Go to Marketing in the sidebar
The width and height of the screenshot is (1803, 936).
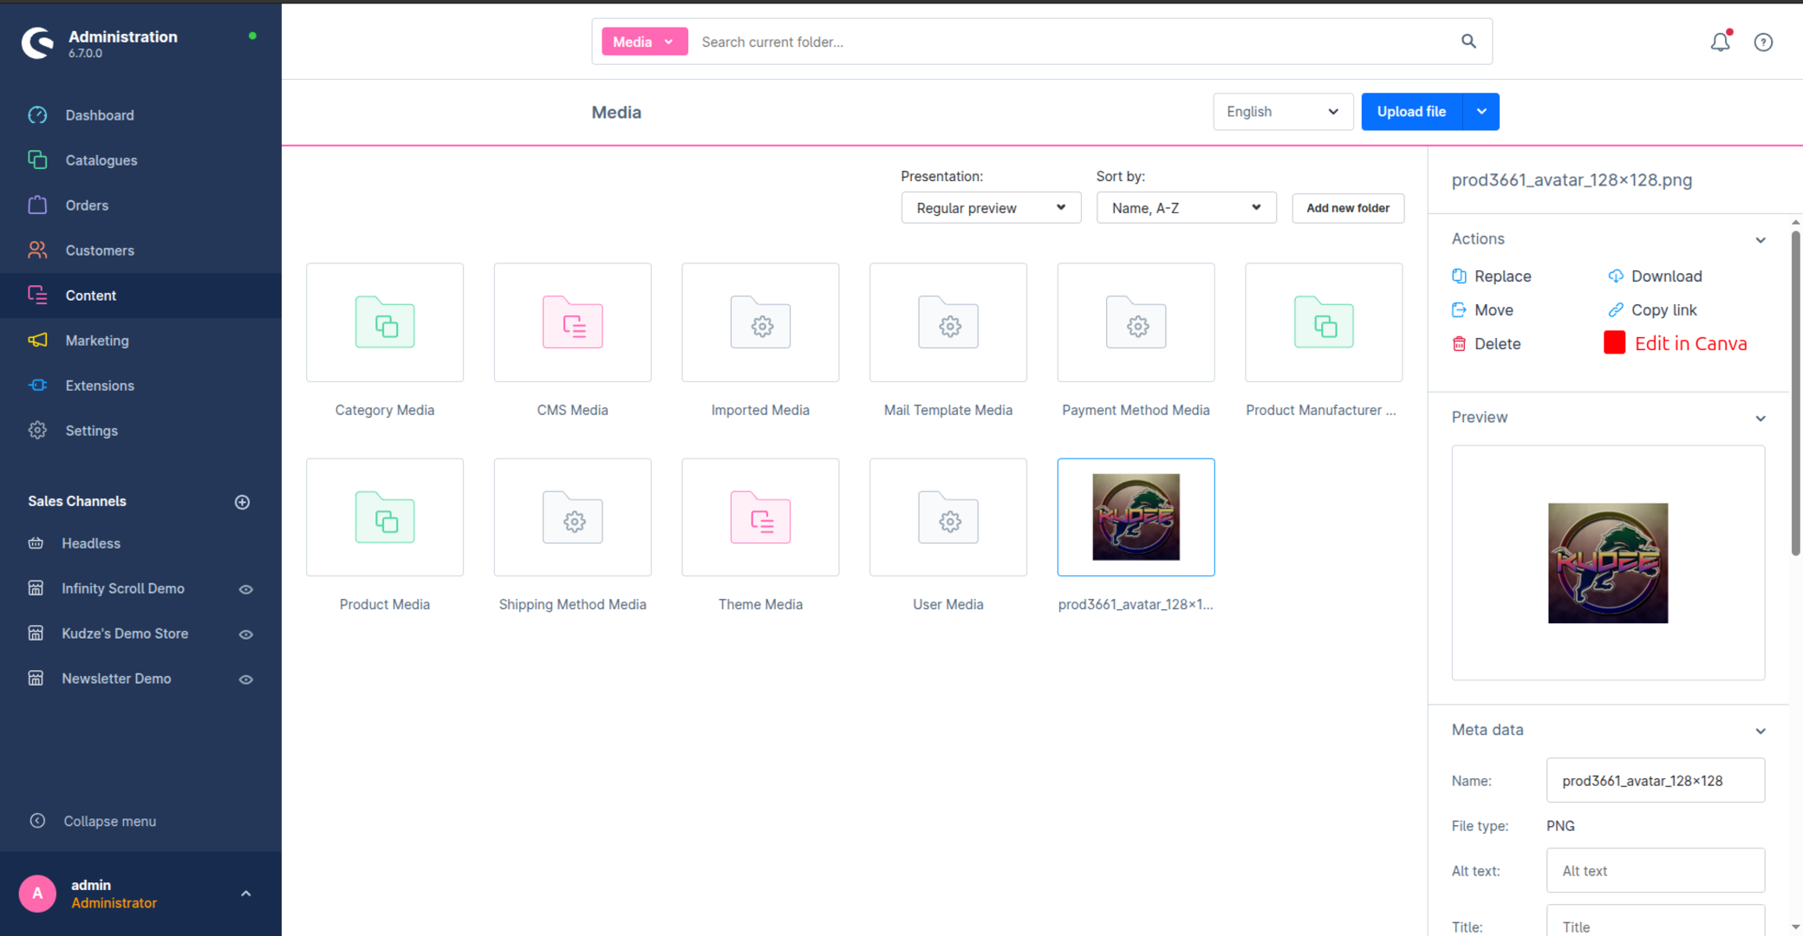click(x=140, y=341)
